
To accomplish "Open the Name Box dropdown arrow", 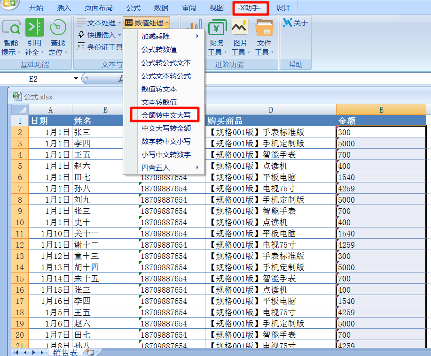I will coord(76,79).
